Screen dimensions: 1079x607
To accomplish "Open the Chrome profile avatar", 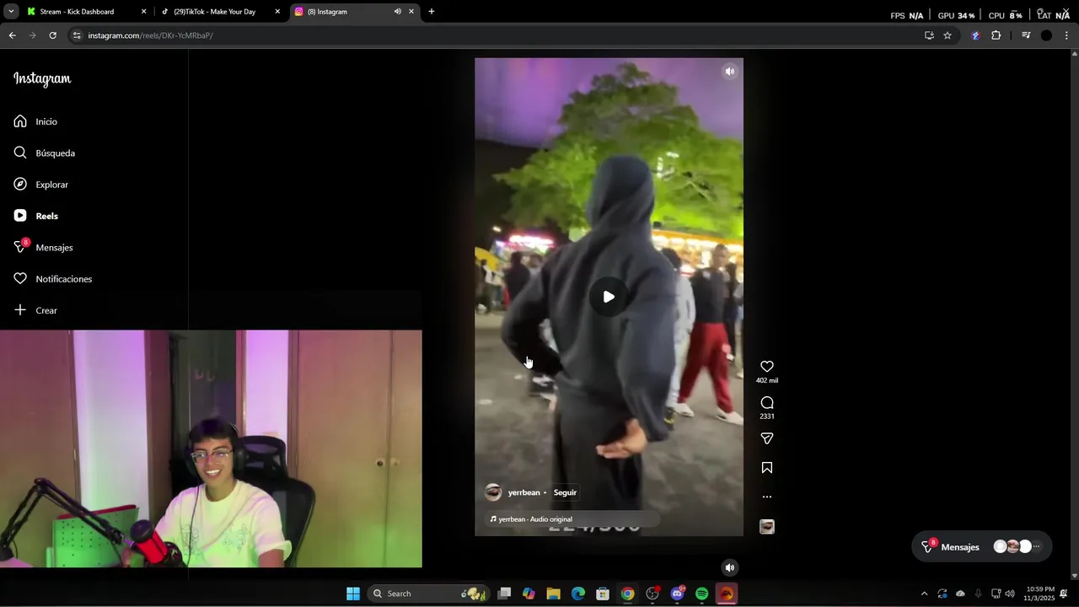I will (x=1046, y=35).
